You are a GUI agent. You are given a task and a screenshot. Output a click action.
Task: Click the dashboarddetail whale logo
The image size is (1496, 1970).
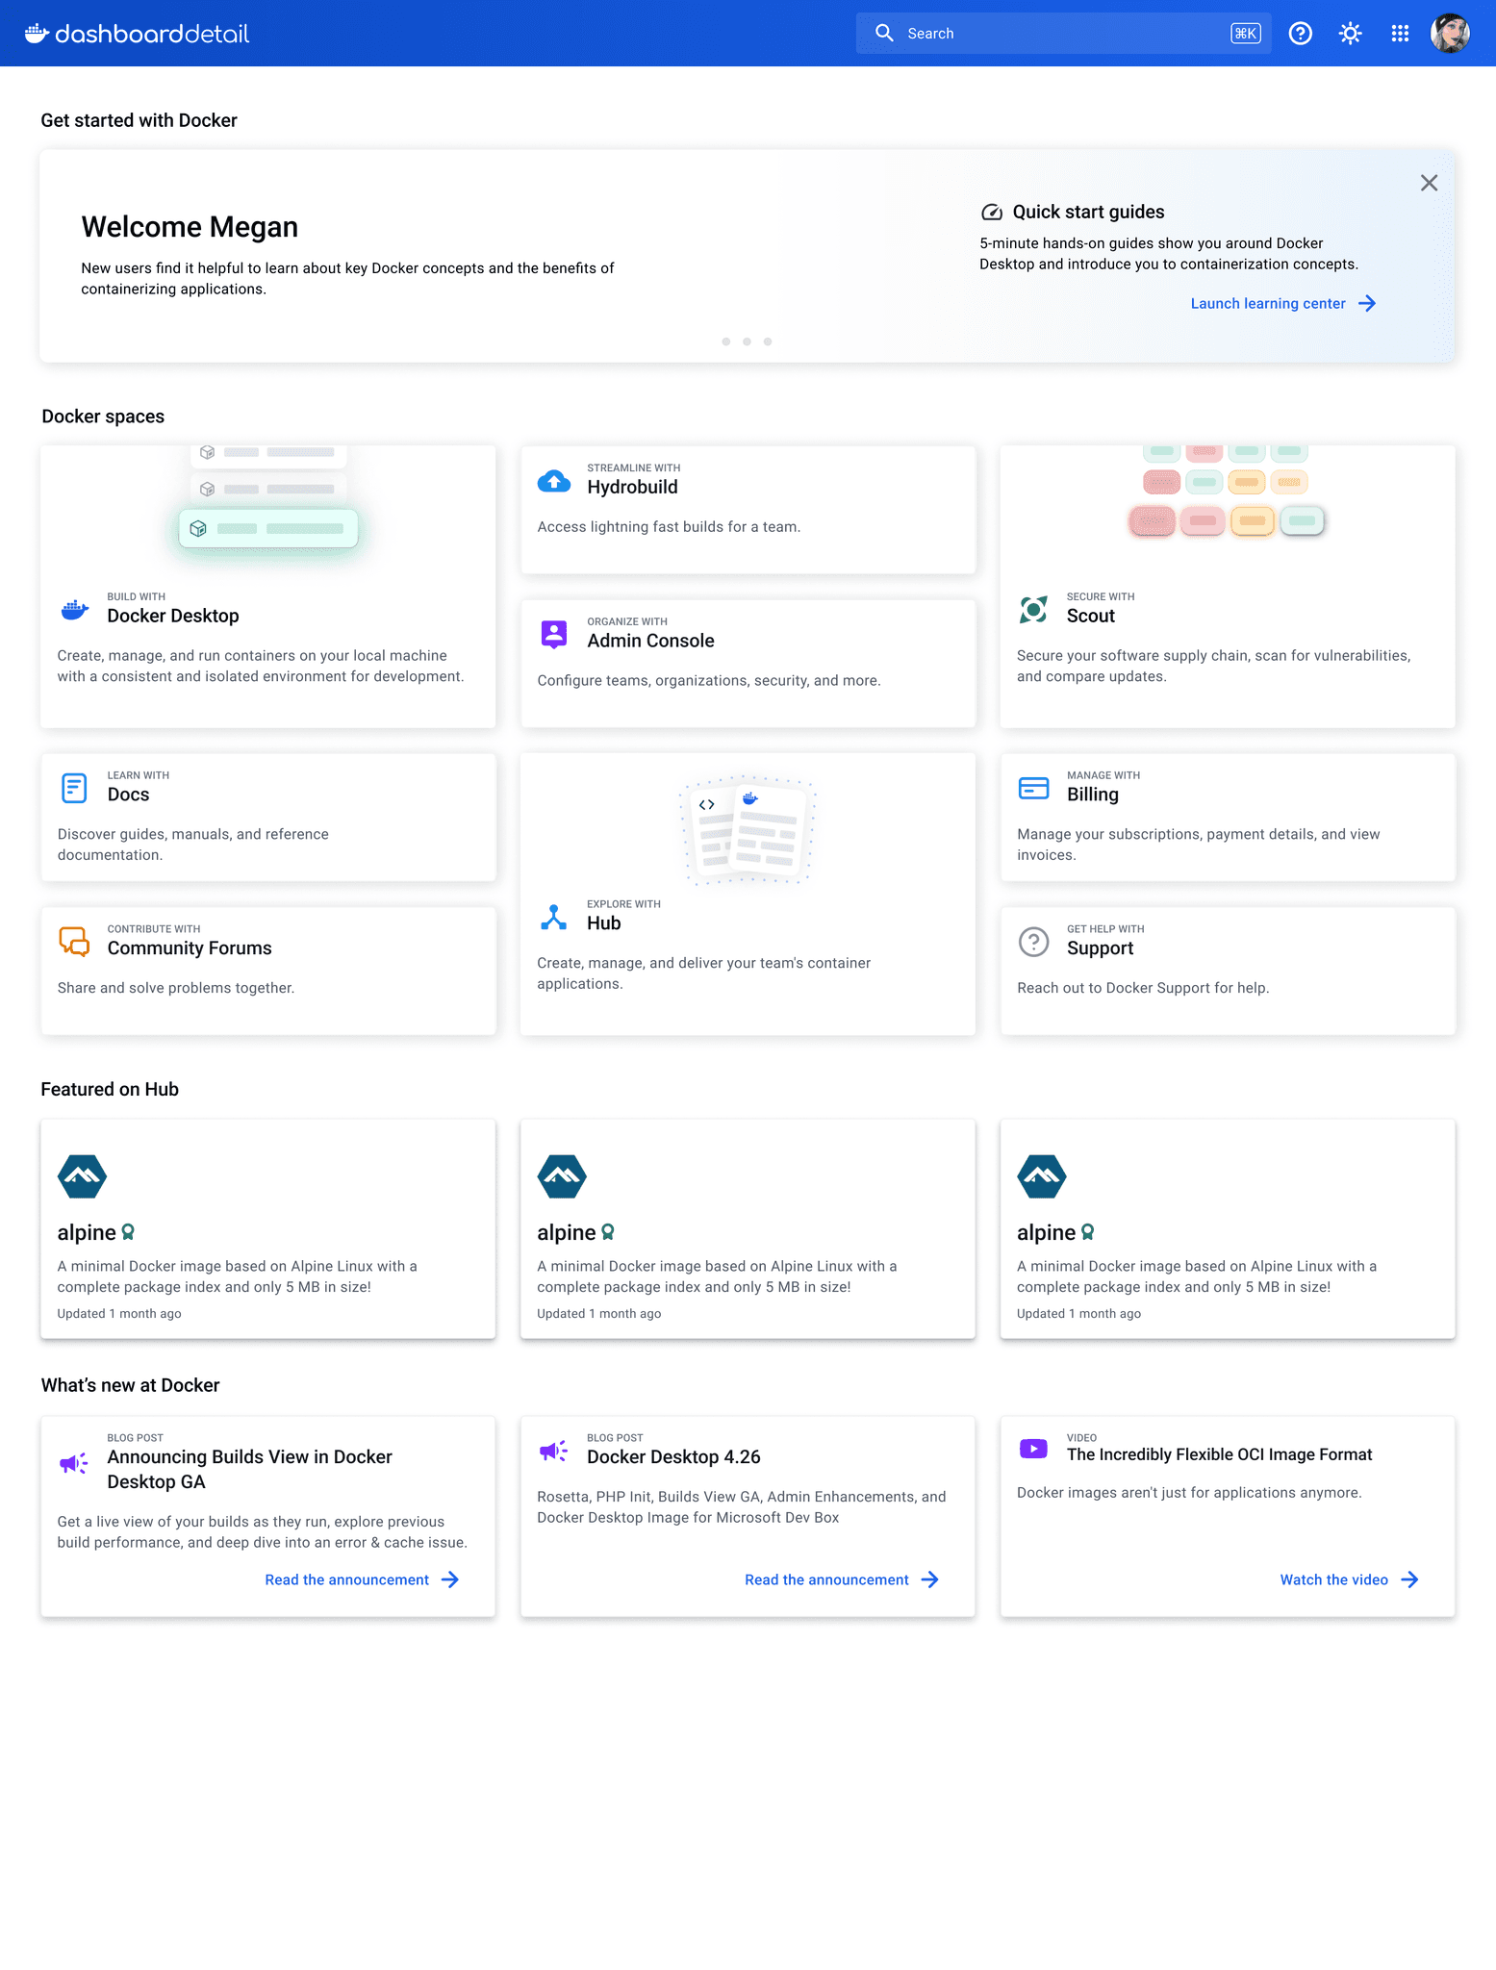click(137, 34)
